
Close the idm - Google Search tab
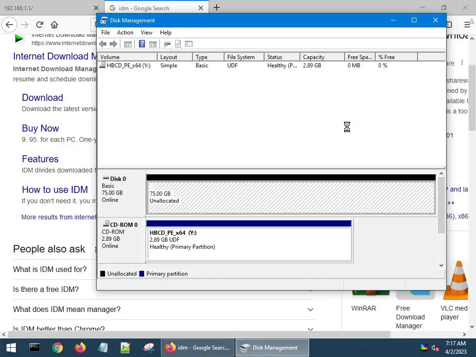tap(201, 8)
